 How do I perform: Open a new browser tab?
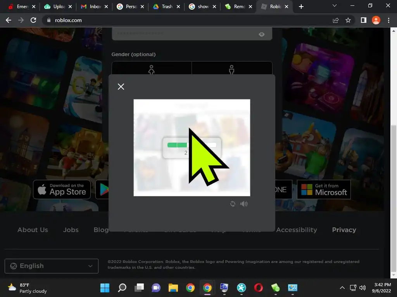301,7
